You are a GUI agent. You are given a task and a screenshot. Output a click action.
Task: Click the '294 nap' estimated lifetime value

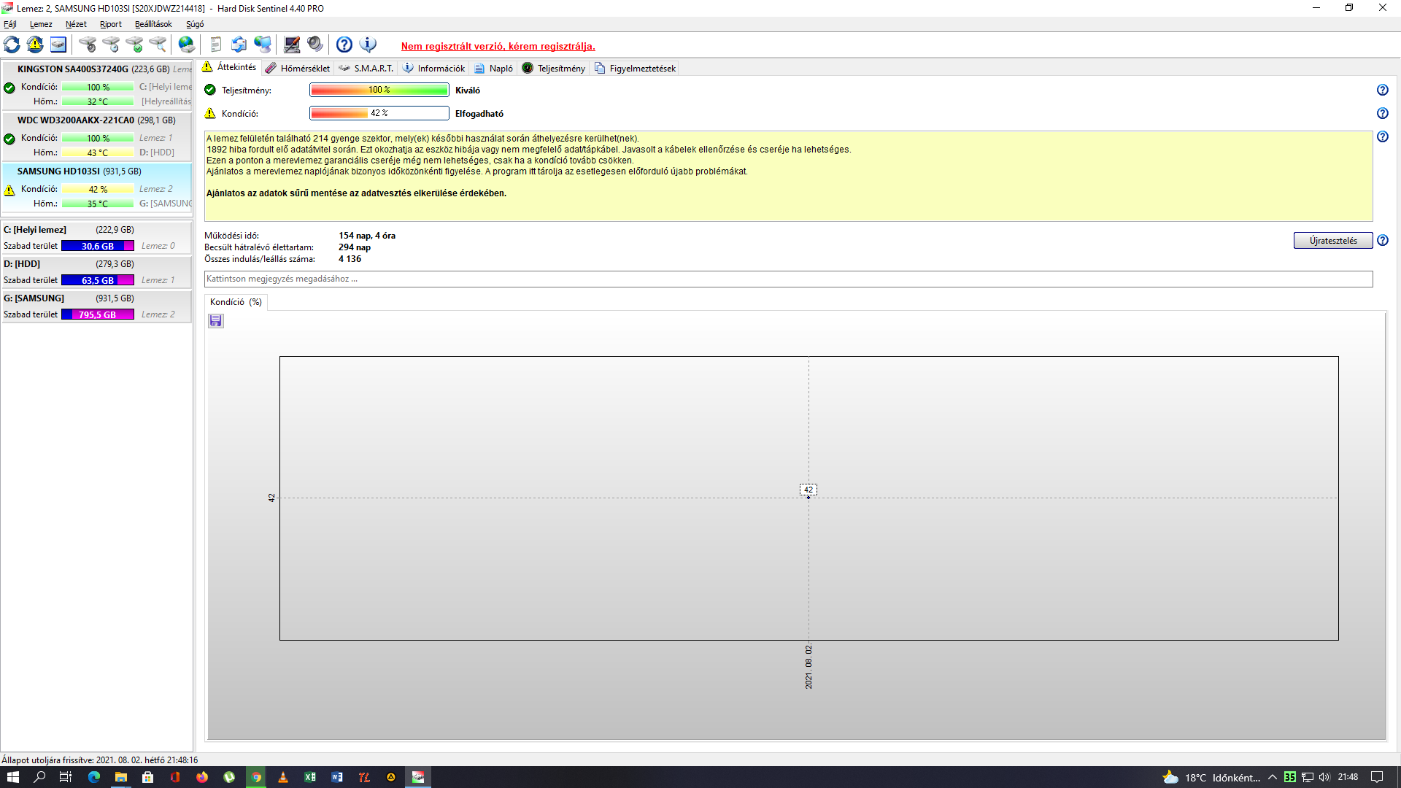[x=355, y=247]
